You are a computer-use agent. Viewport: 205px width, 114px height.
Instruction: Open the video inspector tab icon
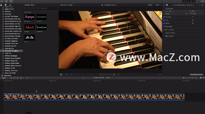coord(164,5)
